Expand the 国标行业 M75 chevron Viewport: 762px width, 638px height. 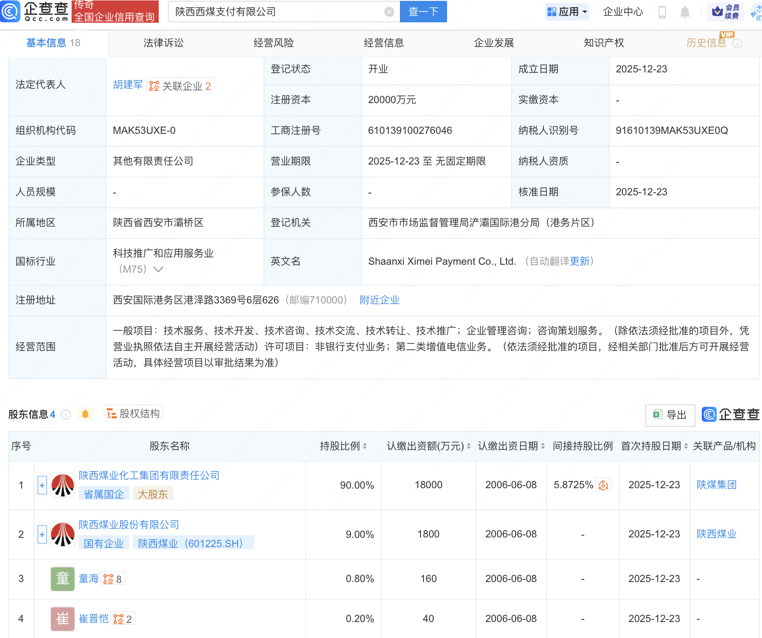click(158, 269)
